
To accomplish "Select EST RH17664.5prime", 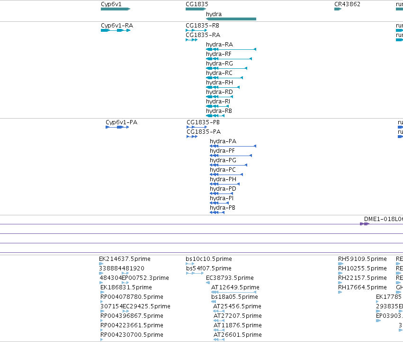I will (340, 292).
